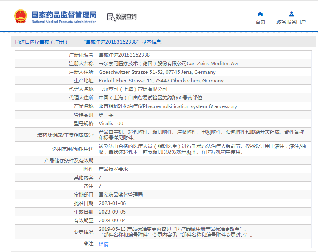Select the 2019-05-13 change record cell
318x252 pixels.
(204, 232)
